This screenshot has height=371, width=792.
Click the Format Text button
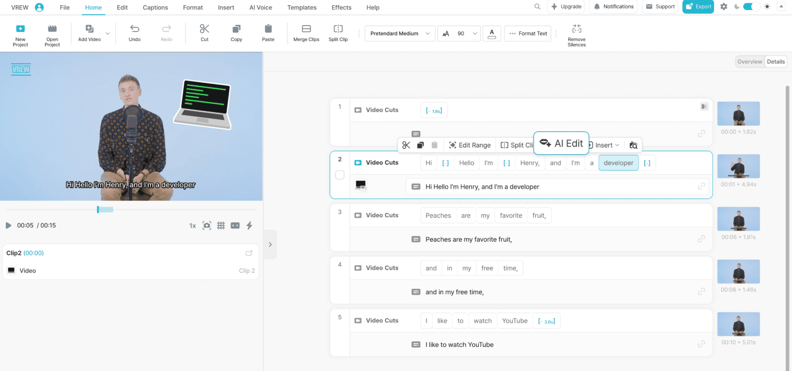528,33
